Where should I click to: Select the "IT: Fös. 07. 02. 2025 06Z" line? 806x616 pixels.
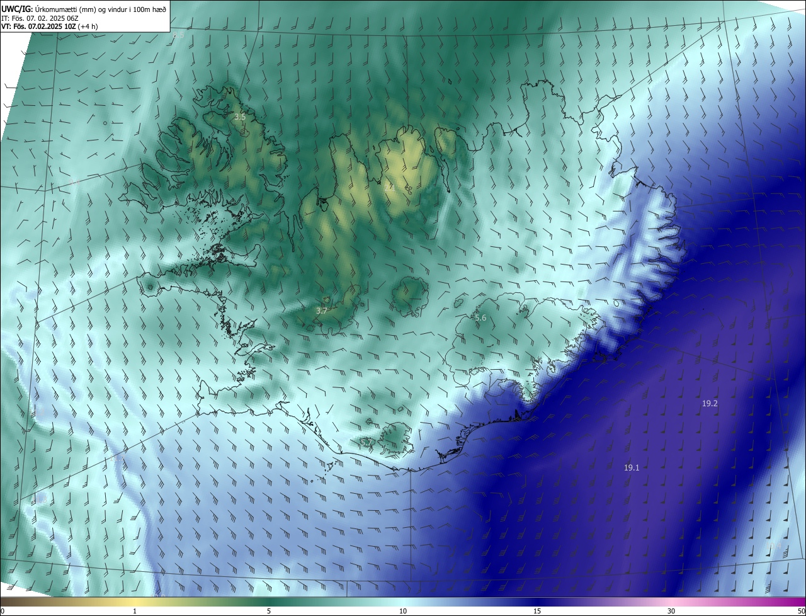(41, 18)
